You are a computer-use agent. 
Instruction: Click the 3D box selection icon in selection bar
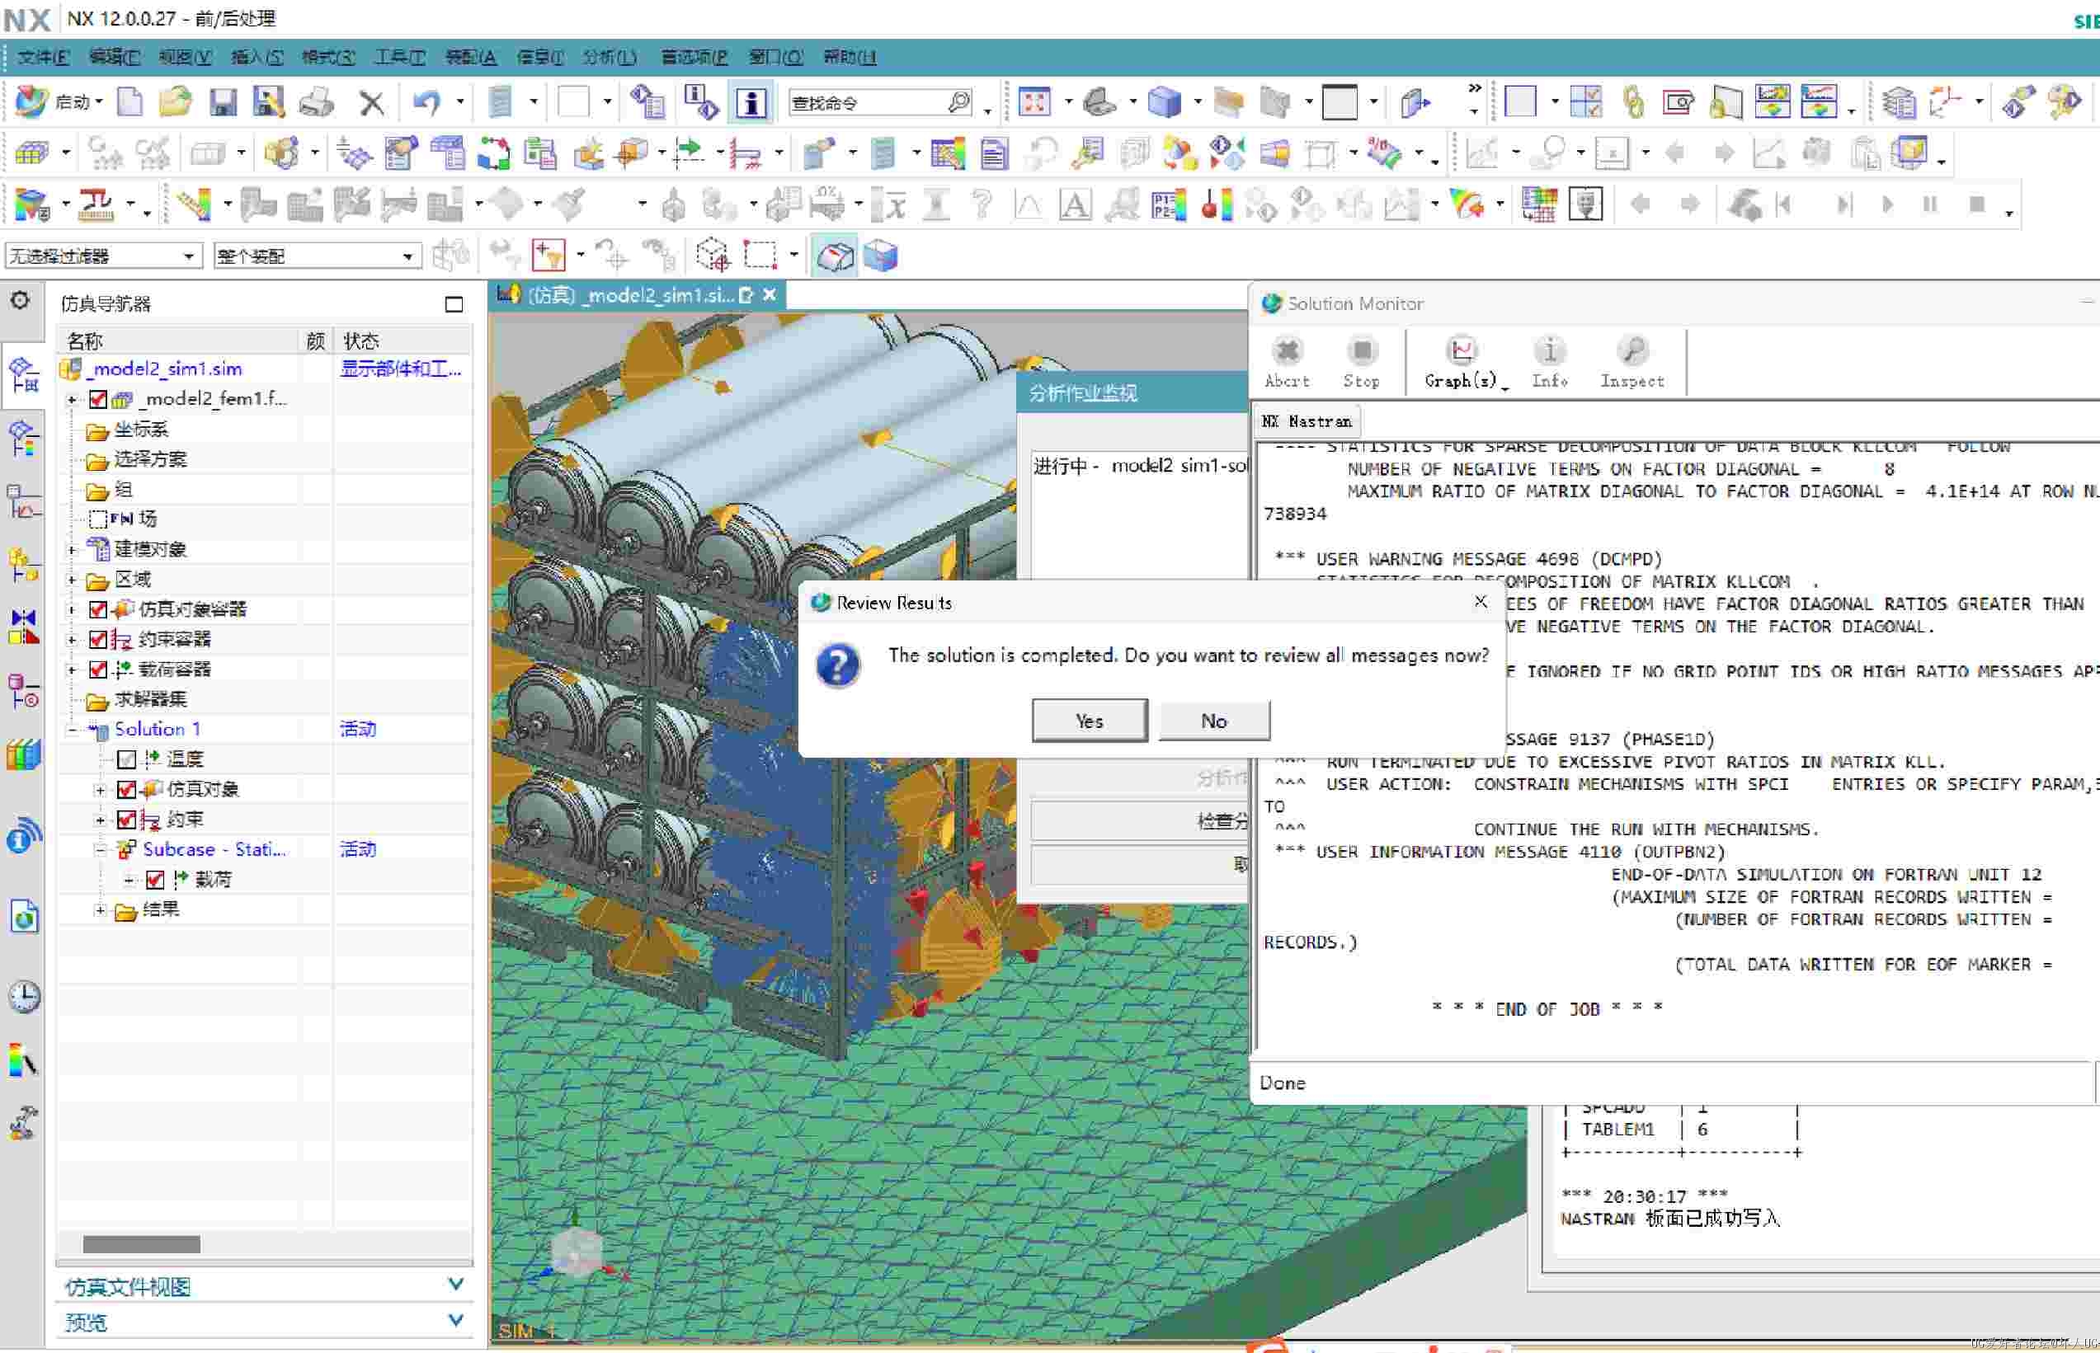point(713,256)
